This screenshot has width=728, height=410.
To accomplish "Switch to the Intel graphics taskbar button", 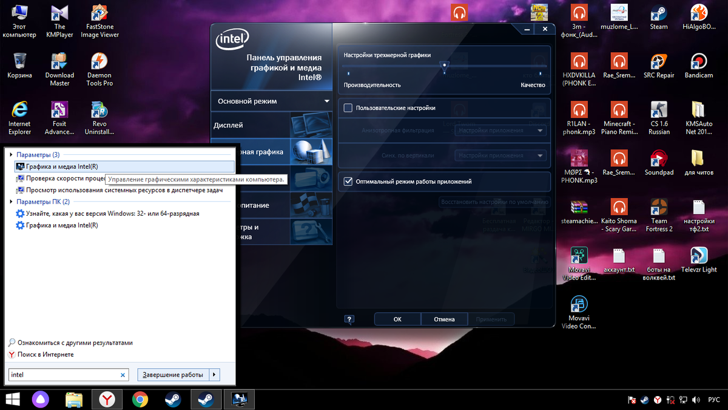I will 240,399.
